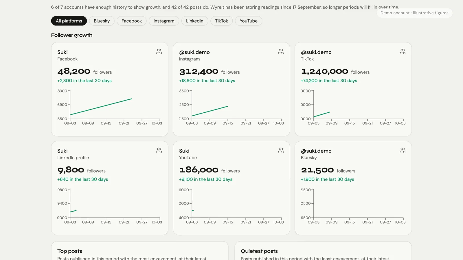The image size is (463, 260).
Task: Click +640 in the last 30 days
Action: point(82,179)
